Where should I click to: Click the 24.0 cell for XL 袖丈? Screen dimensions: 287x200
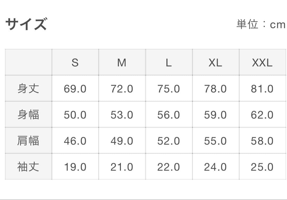tap(215, 167)
